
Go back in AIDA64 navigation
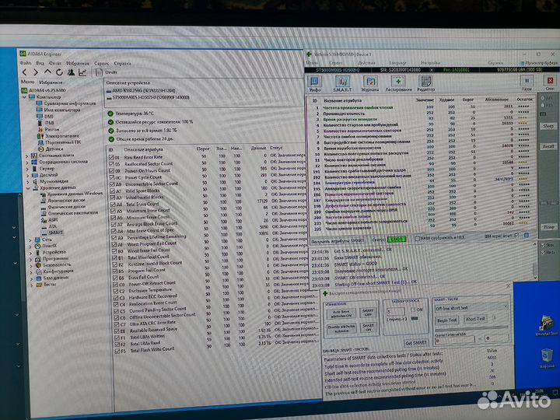tap(24, 72)
